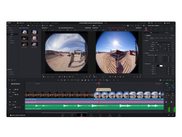This screenshot has width=182, height=137.
Task: Open the Metadata panel
Action: [x=158, y=23]
